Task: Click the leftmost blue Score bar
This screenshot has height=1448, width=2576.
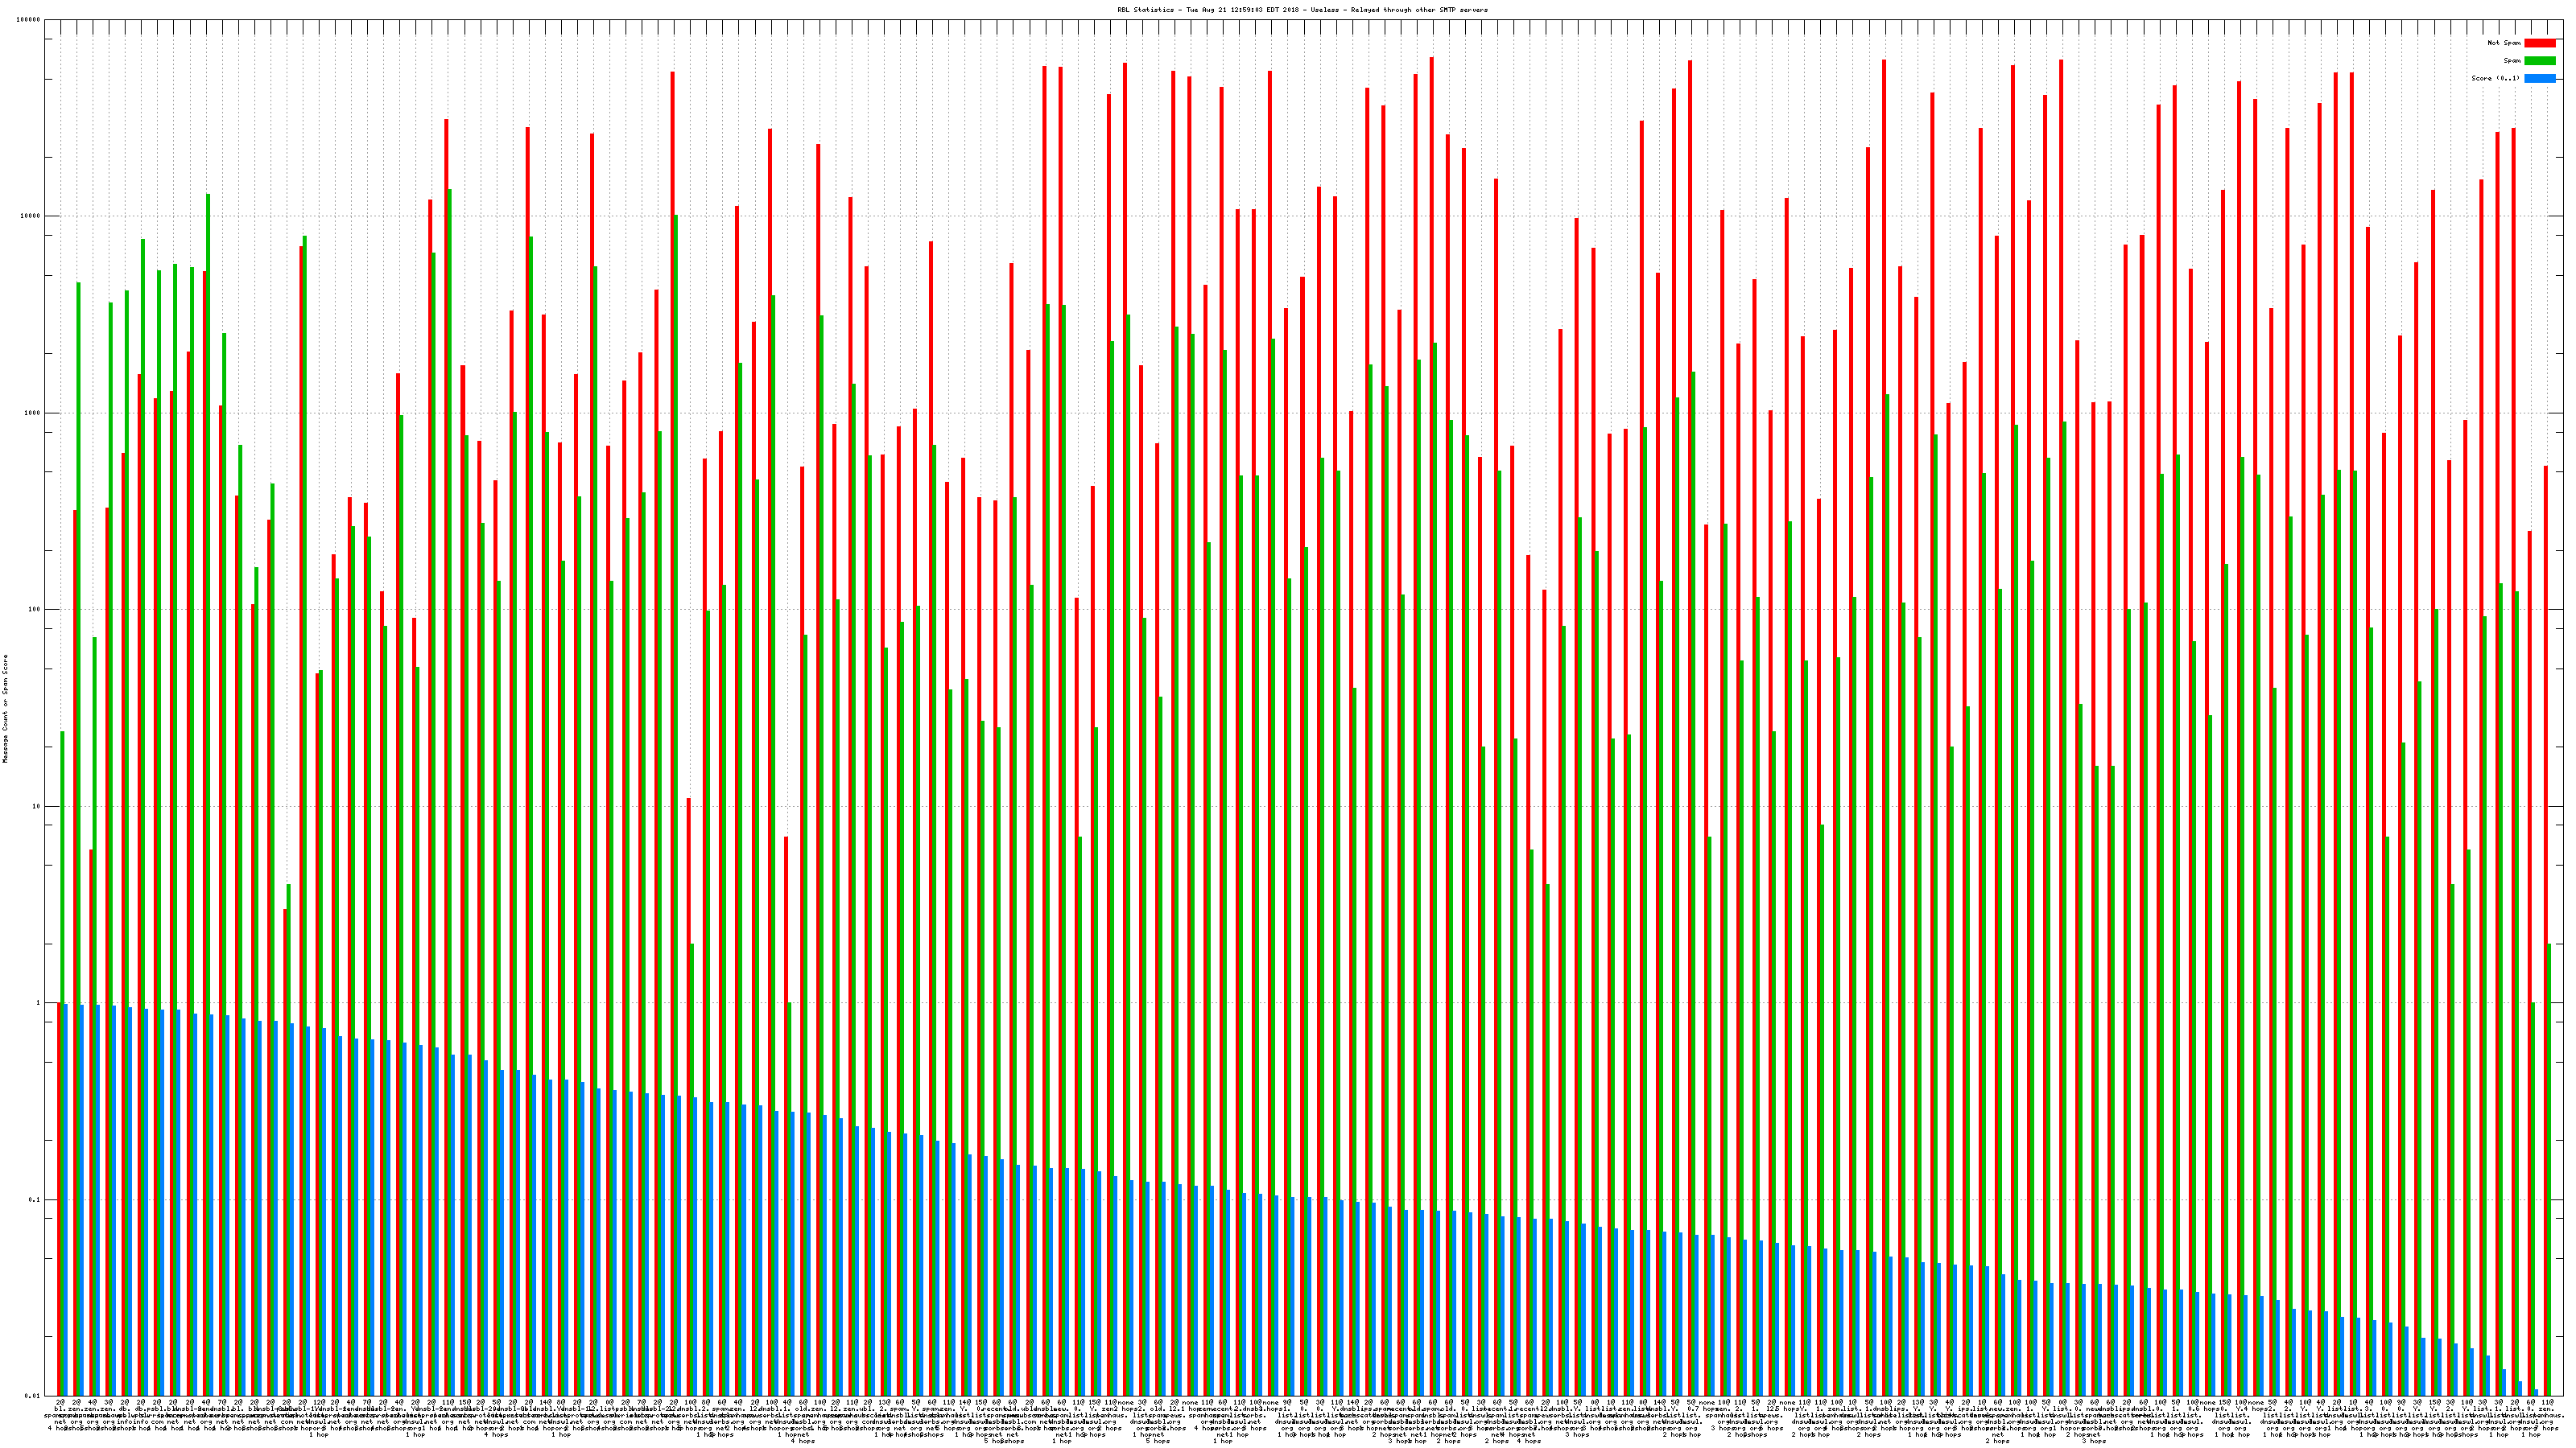Action: 66,1199
